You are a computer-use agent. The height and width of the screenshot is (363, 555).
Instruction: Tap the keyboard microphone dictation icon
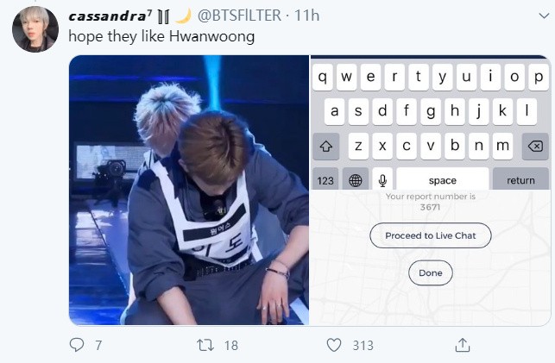(382, 180)
